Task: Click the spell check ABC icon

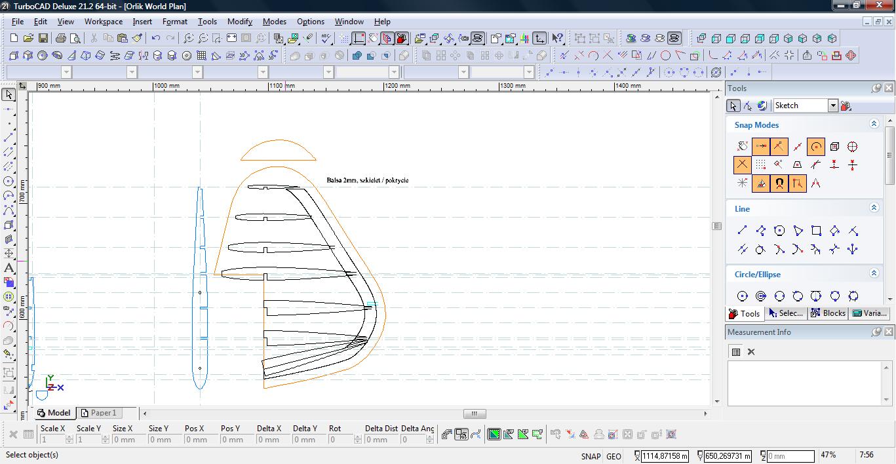Action: (326, 39)
